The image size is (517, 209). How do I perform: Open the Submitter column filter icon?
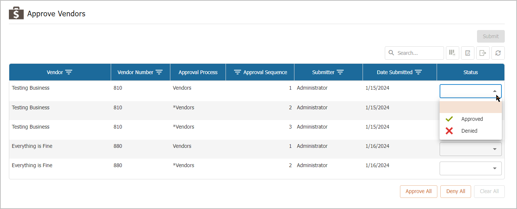340,72
